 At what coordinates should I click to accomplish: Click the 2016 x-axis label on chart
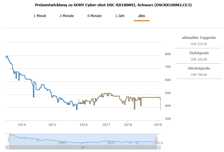83,124
